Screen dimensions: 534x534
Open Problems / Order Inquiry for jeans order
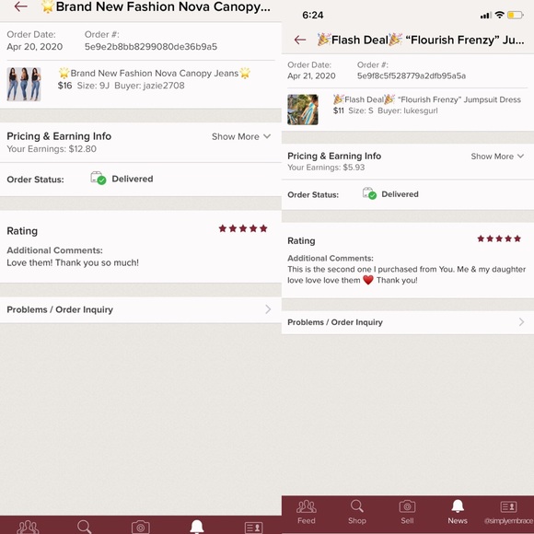[x=141, y=309]
